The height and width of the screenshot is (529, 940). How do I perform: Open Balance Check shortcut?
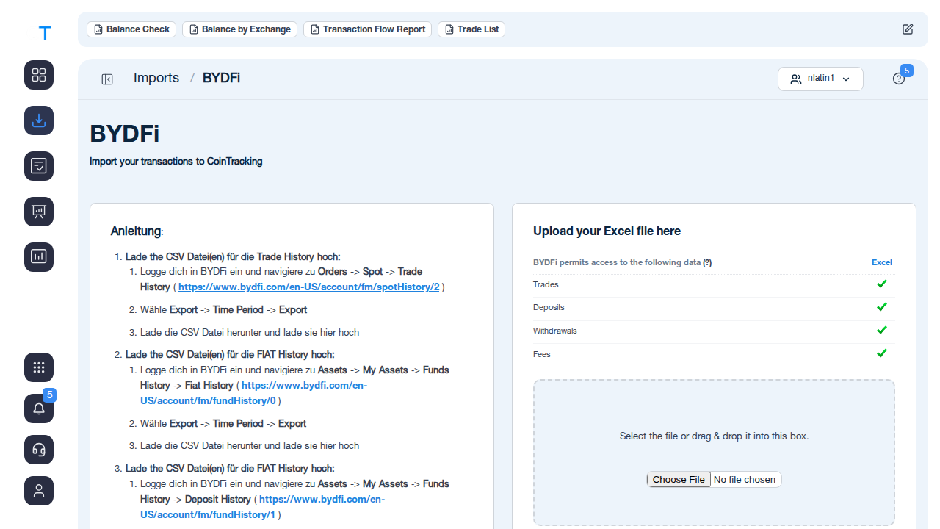[131, 29]
